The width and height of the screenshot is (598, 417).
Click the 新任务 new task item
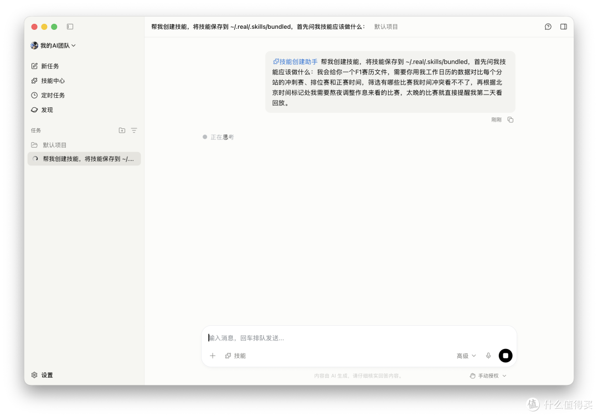(45, 66)
